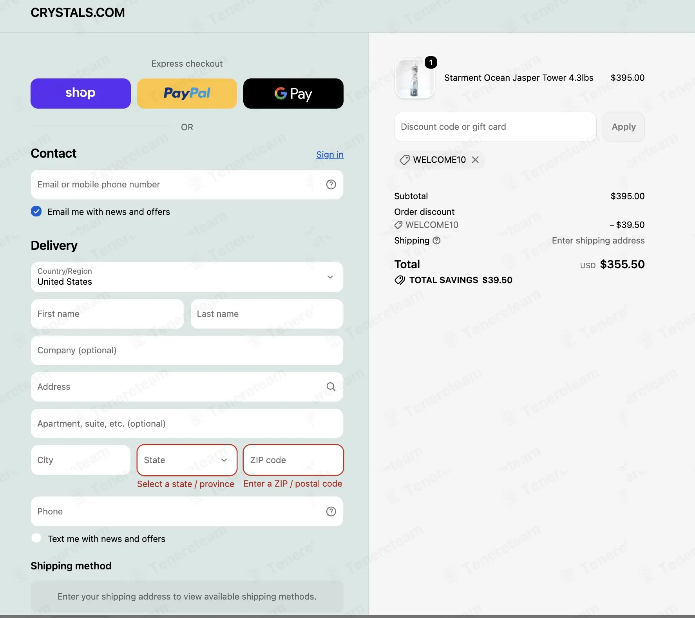Go to CRYSTALS.COM store logo
Screen dimensions: 695x618
(78, 13)
